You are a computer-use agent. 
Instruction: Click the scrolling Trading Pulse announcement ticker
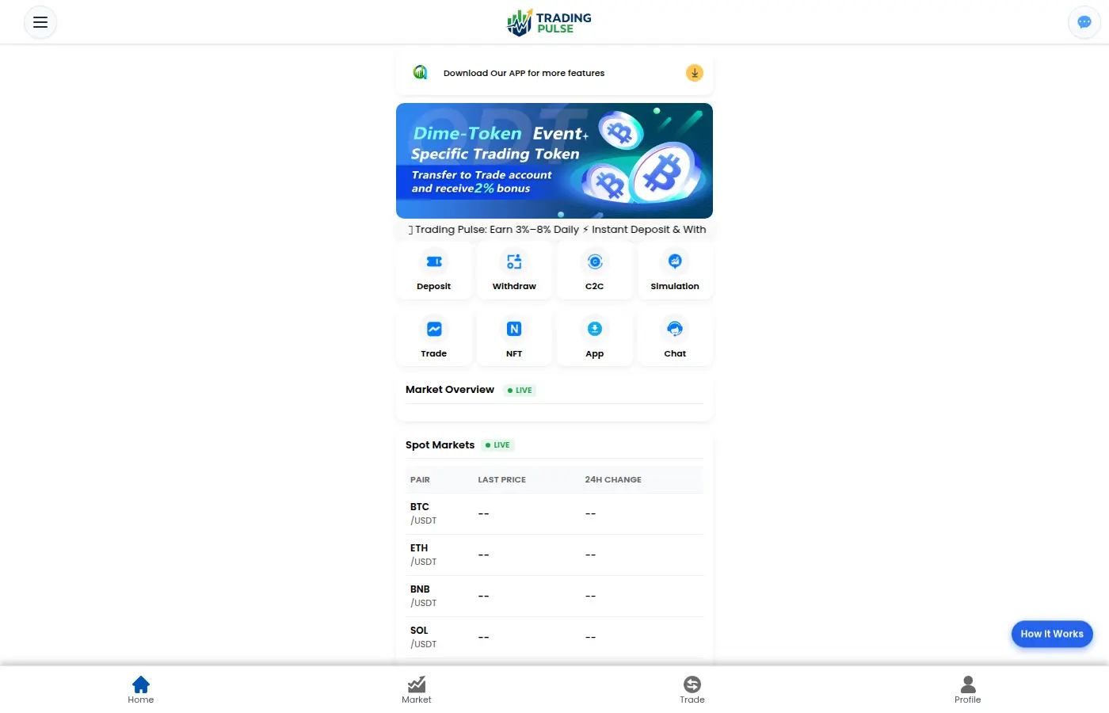tap(554, 230)
